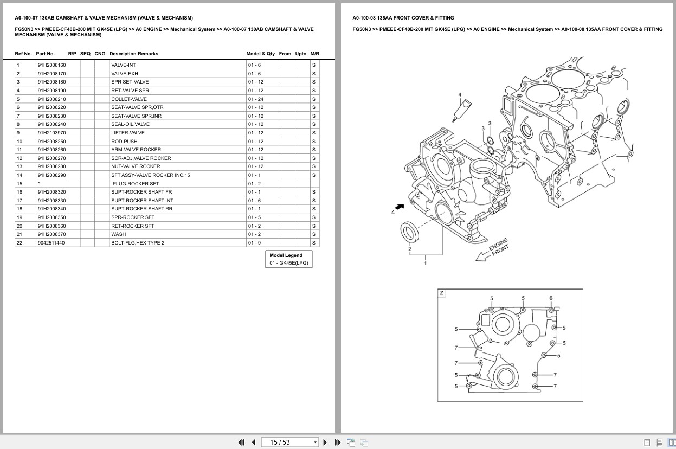Screen dimensions: 676x449
Task: Switch to two-page facing view
Action: (672, 442)
